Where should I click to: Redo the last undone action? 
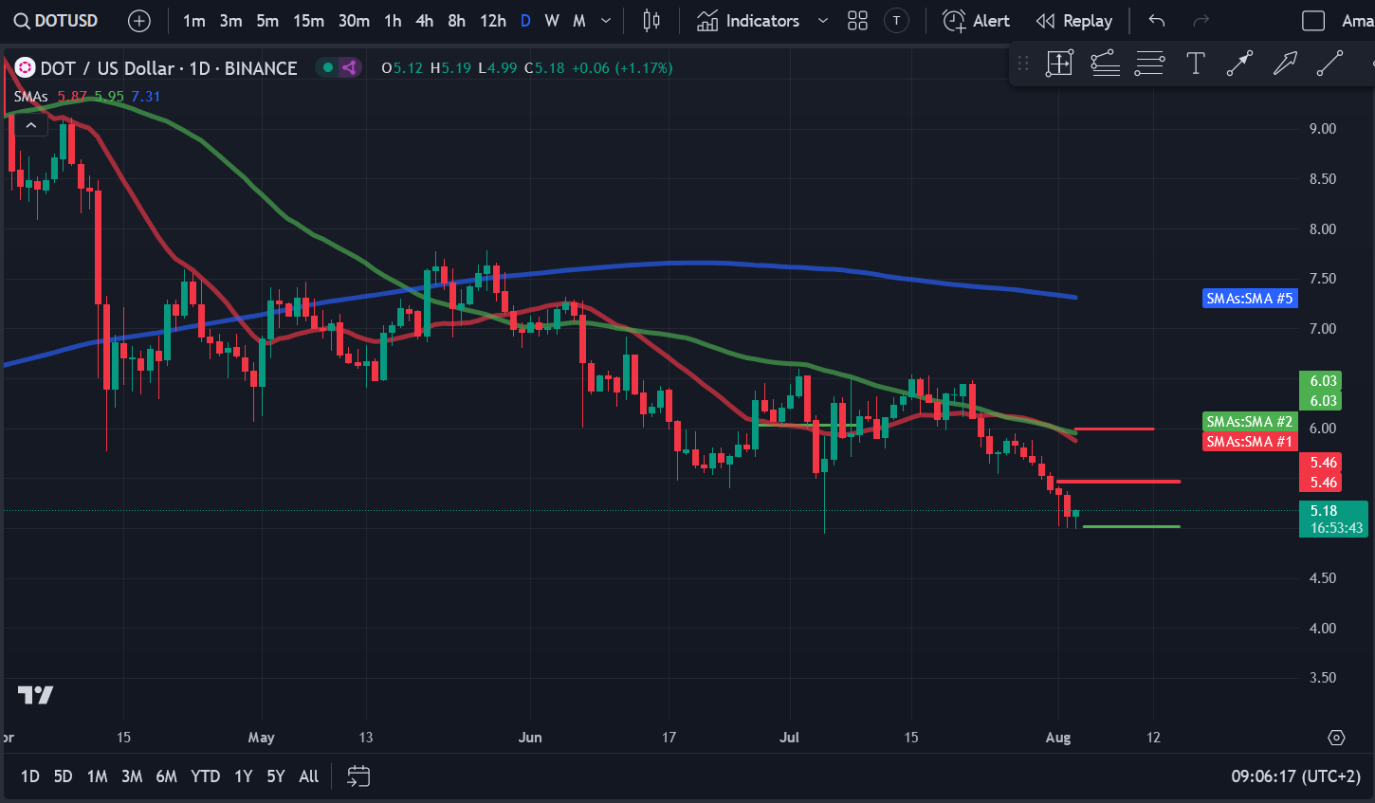1201,21
